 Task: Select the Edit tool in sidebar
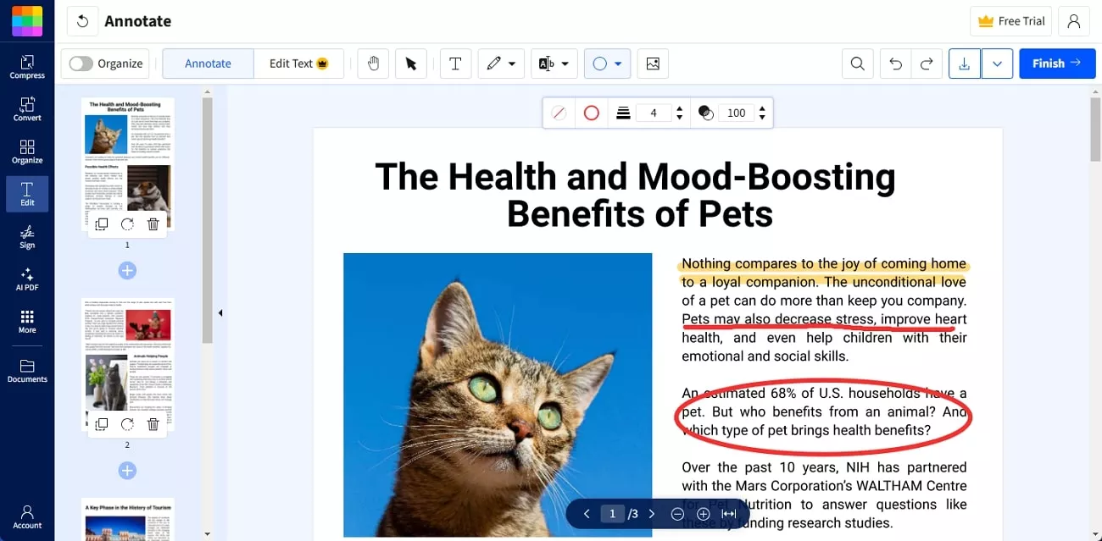pyautogui.click(x=27, y=194)
